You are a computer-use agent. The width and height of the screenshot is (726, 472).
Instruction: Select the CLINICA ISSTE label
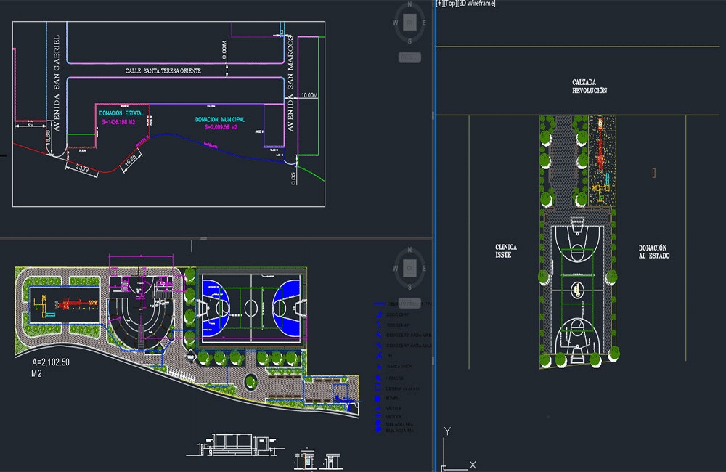pos(505,251)
